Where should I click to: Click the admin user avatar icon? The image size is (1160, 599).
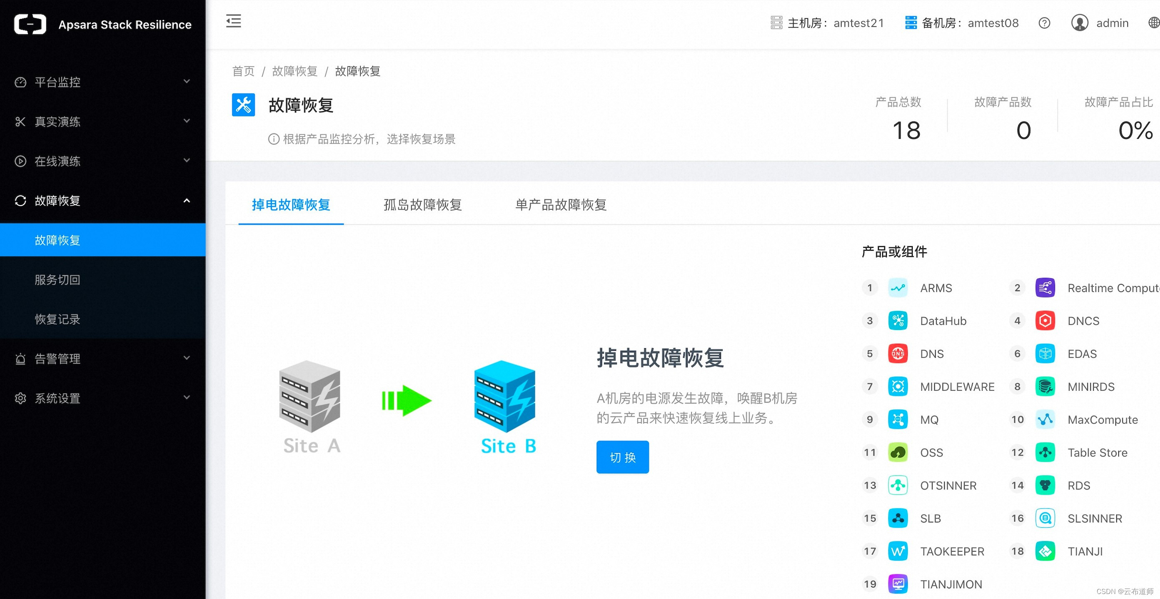(x=1079, y=23)
